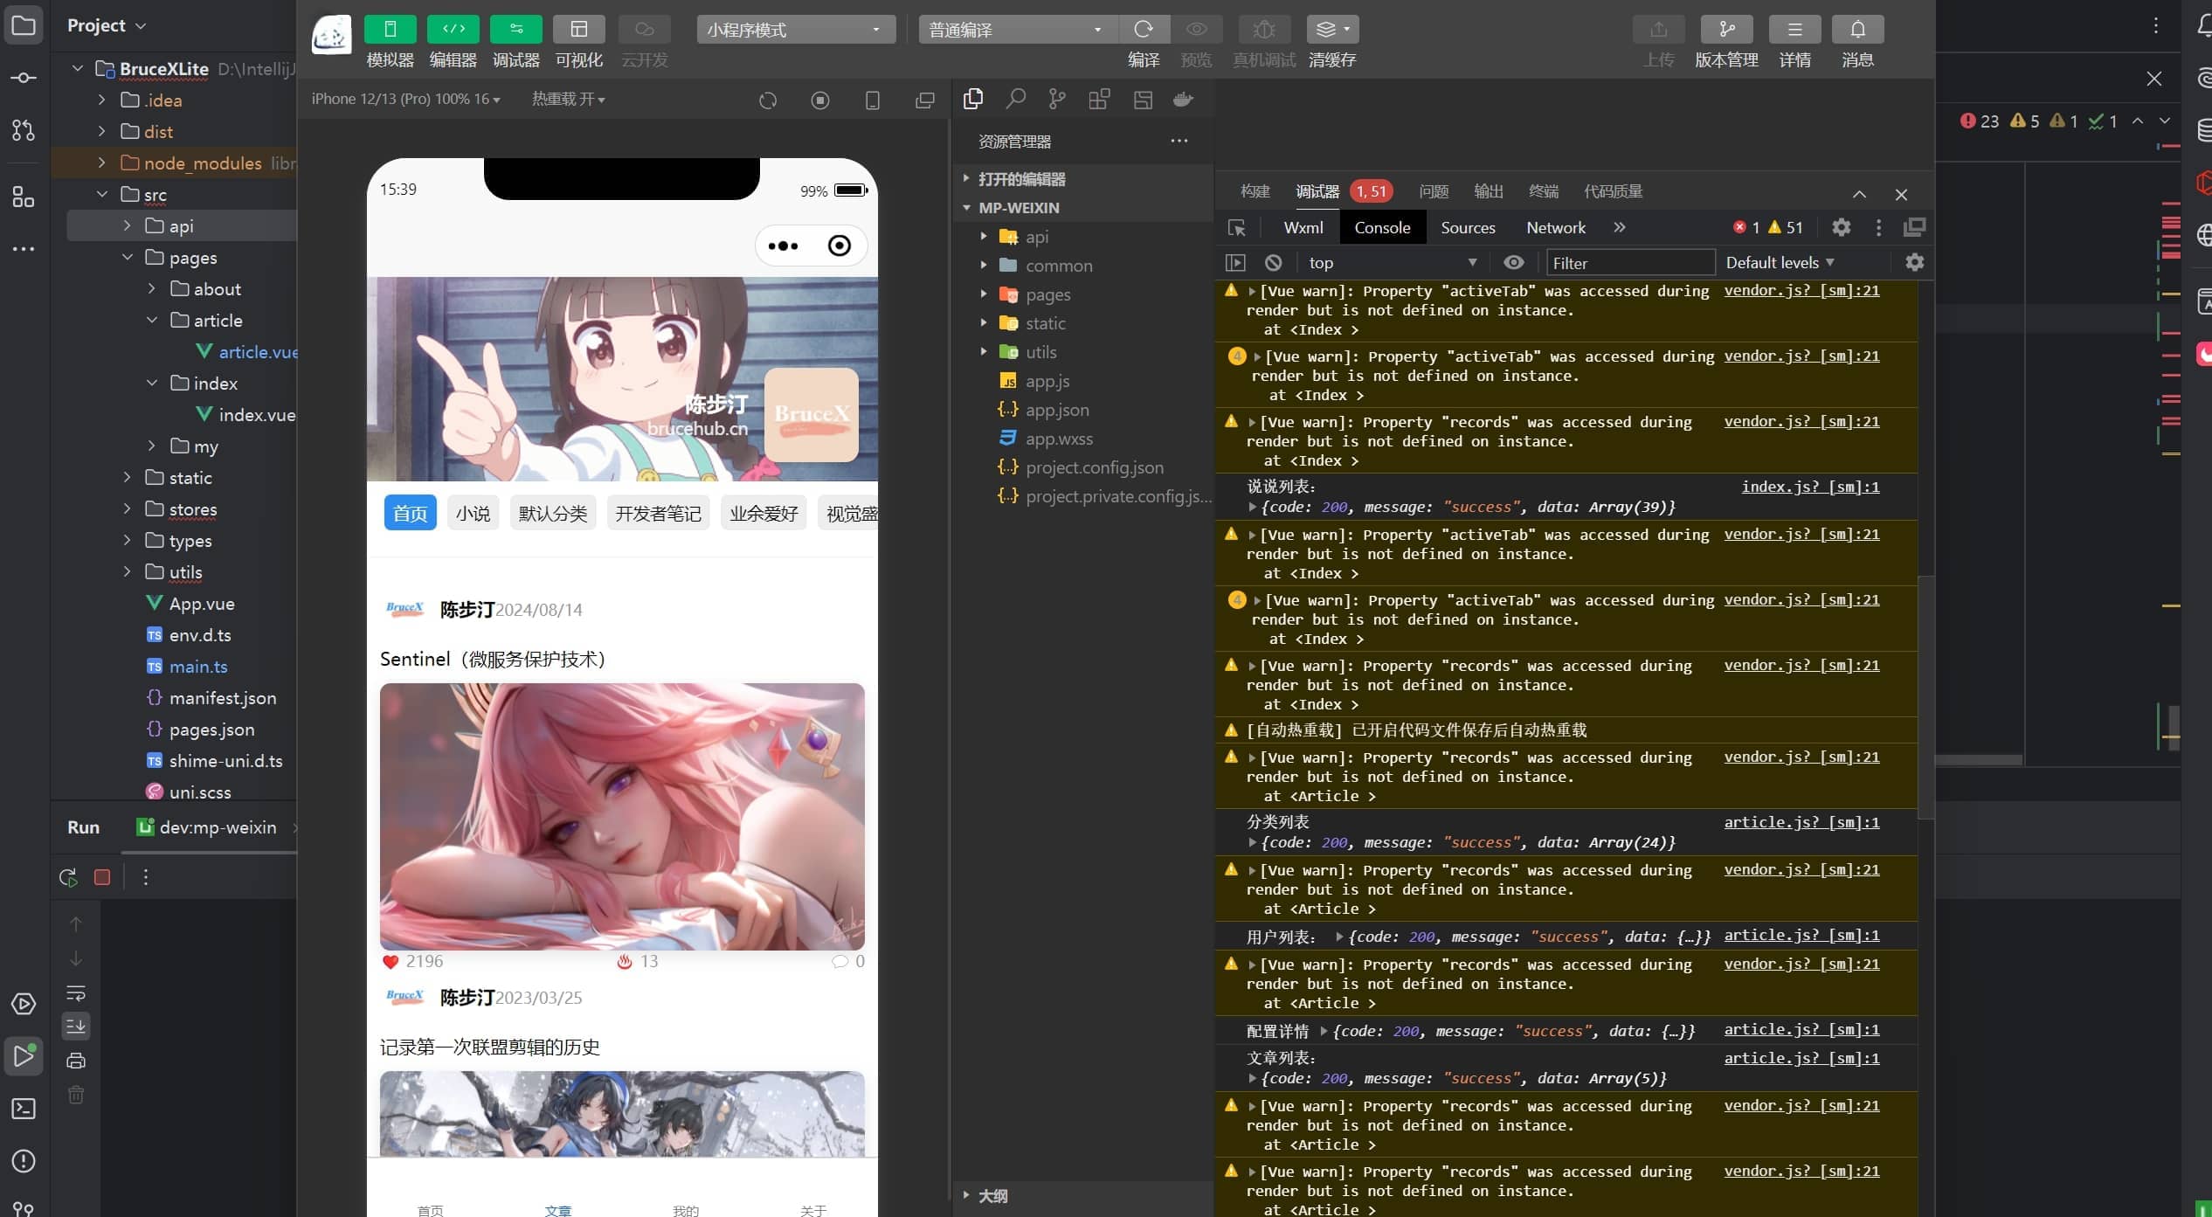Switch to the code quality (代码质量) tab

pyautogui.click(x=1613, y=191)
